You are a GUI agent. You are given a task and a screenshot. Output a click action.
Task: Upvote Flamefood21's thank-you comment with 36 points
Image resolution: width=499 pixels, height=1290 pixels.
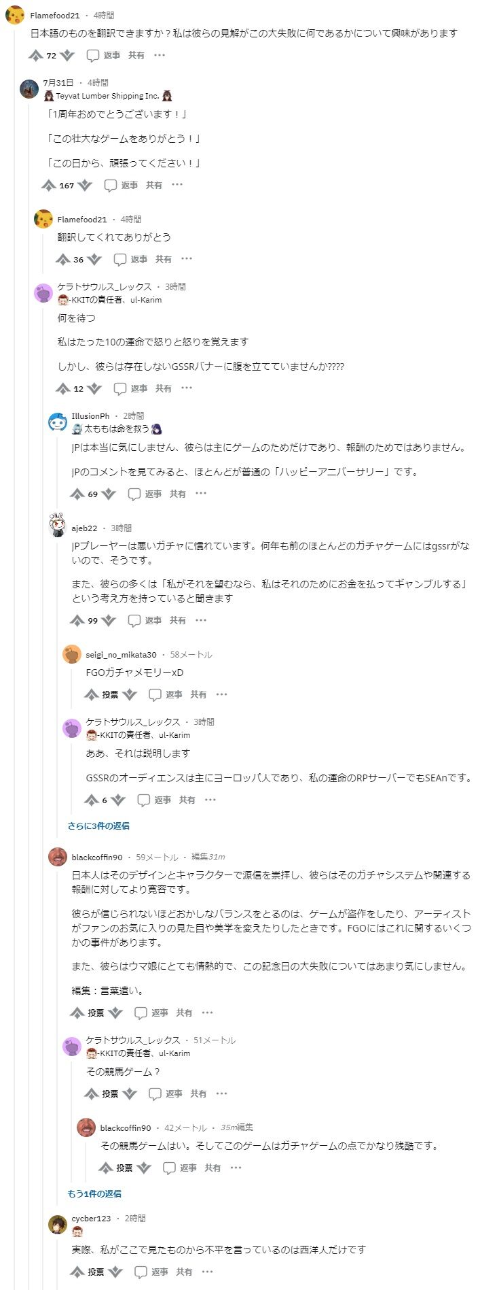(62, 259)
